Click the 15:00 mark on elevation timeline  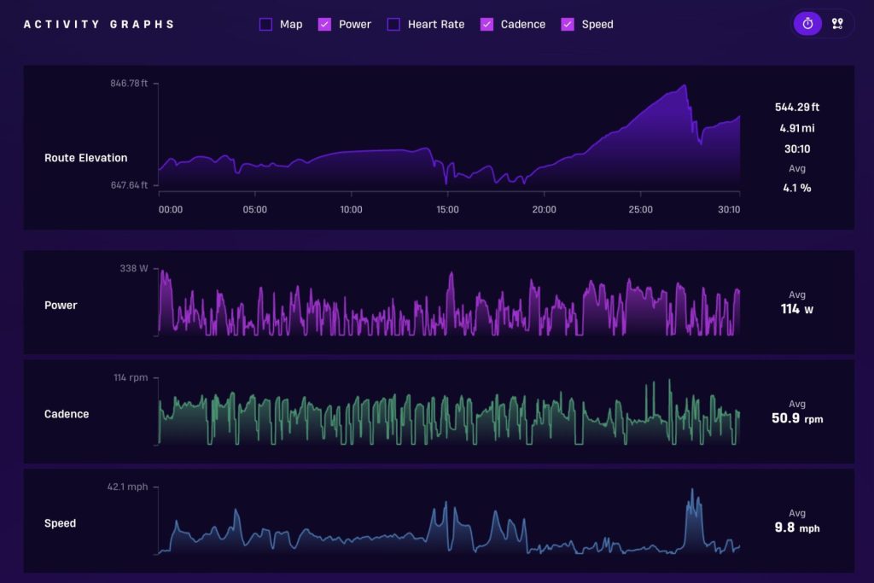click(x=447, y=210)
